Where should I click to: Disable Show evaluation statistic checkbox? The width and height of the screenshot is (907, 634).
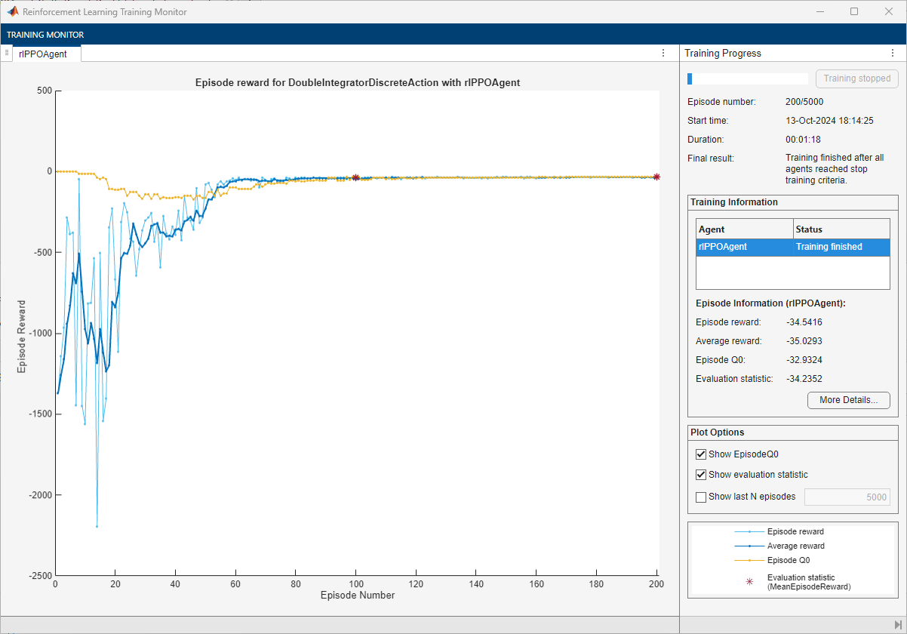[701, 475]
